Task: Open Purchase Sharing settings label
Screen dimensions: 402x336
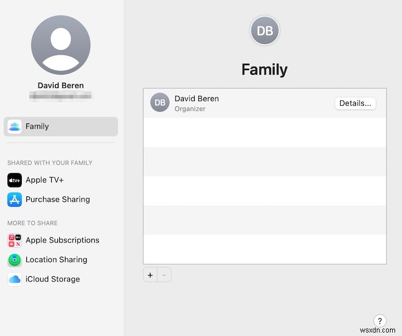Action: (x=58, y=199)
